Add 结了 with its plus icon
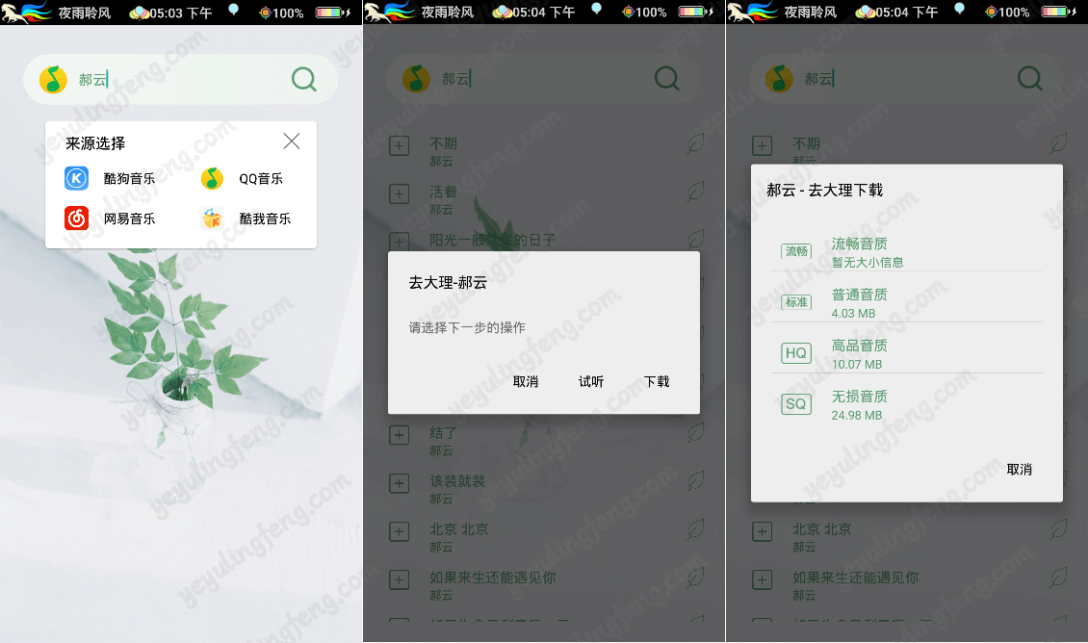Screen dimensions: 1088x643 (399, 435)
